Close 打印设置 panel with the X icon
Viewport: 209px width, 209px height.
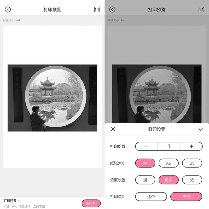(x=113, y=129)
